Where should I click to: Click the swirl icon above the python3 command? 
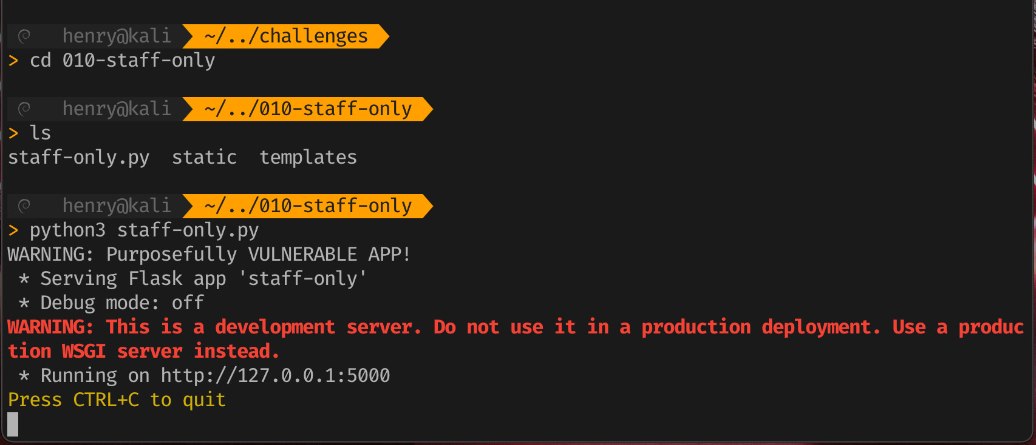24,206
